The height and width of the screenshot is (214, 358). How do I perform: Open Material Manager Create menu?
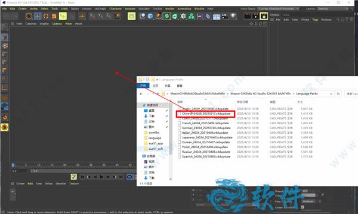pyautogui.click(x=20, y=184)
